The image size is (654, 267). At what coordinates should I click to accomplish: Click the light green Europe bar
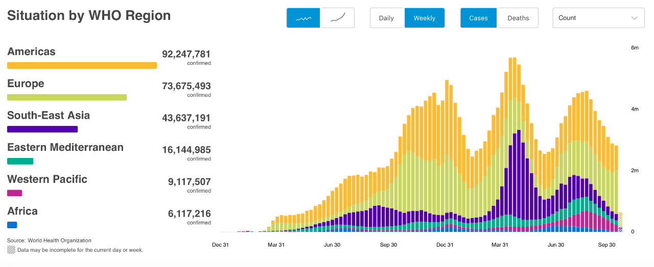(x=67, y=97)
